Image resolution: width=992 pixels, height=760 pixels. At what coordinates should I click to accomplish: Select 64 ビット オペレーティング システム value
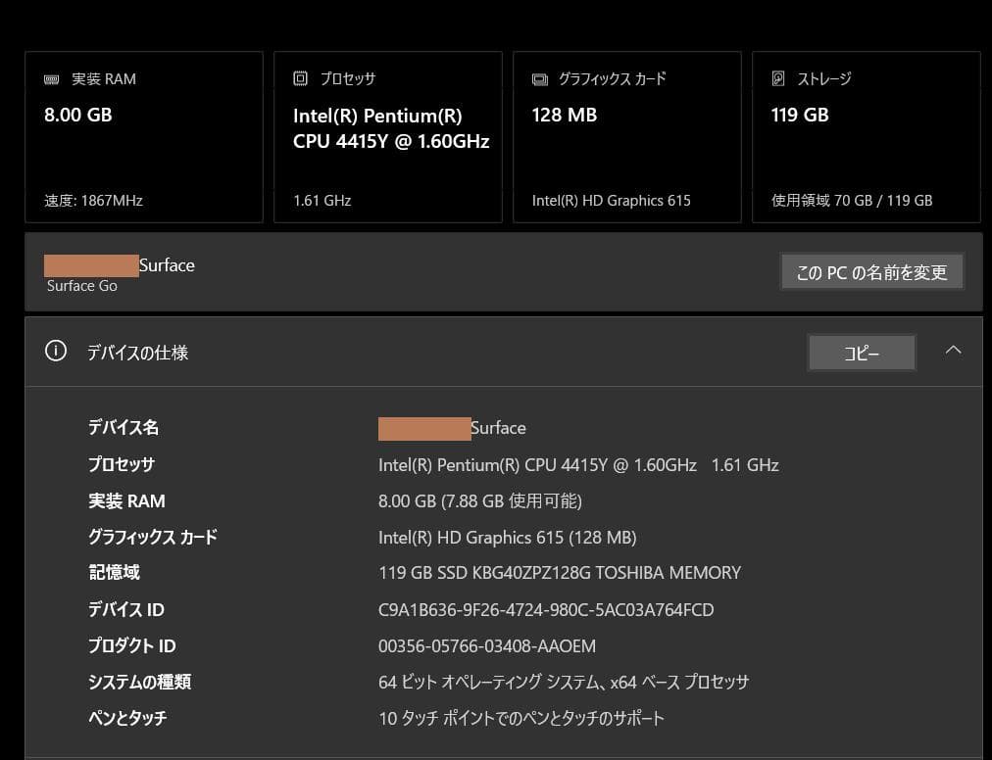(x=564, y=683)
